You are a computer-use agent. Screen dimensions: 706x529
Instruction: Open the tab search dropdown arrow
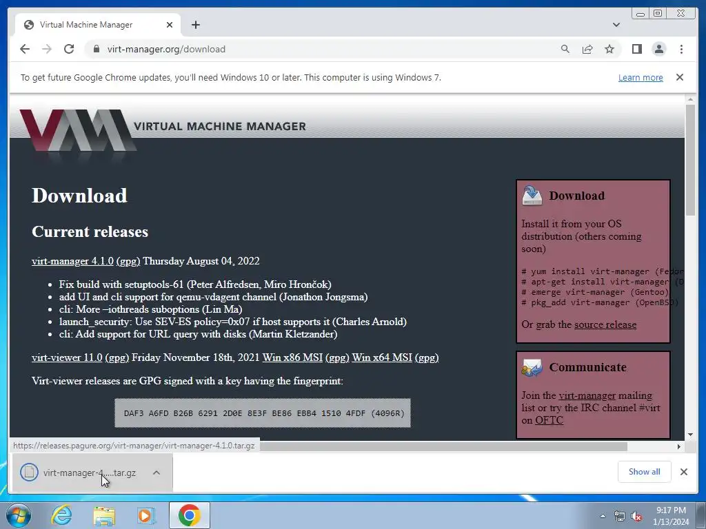(x=616, y=25)
